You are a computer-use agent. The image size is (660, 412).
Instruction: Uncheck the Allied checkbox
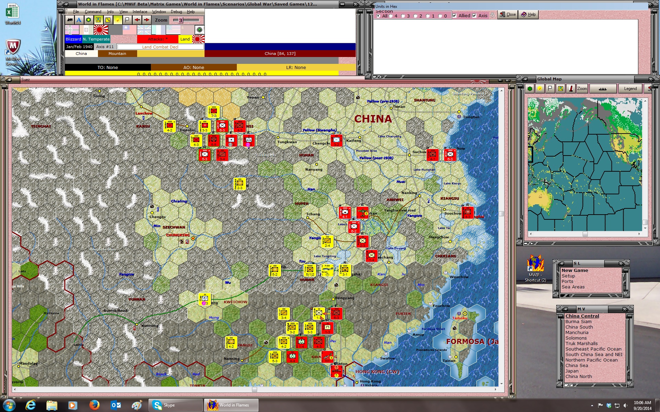click(454, 15)
